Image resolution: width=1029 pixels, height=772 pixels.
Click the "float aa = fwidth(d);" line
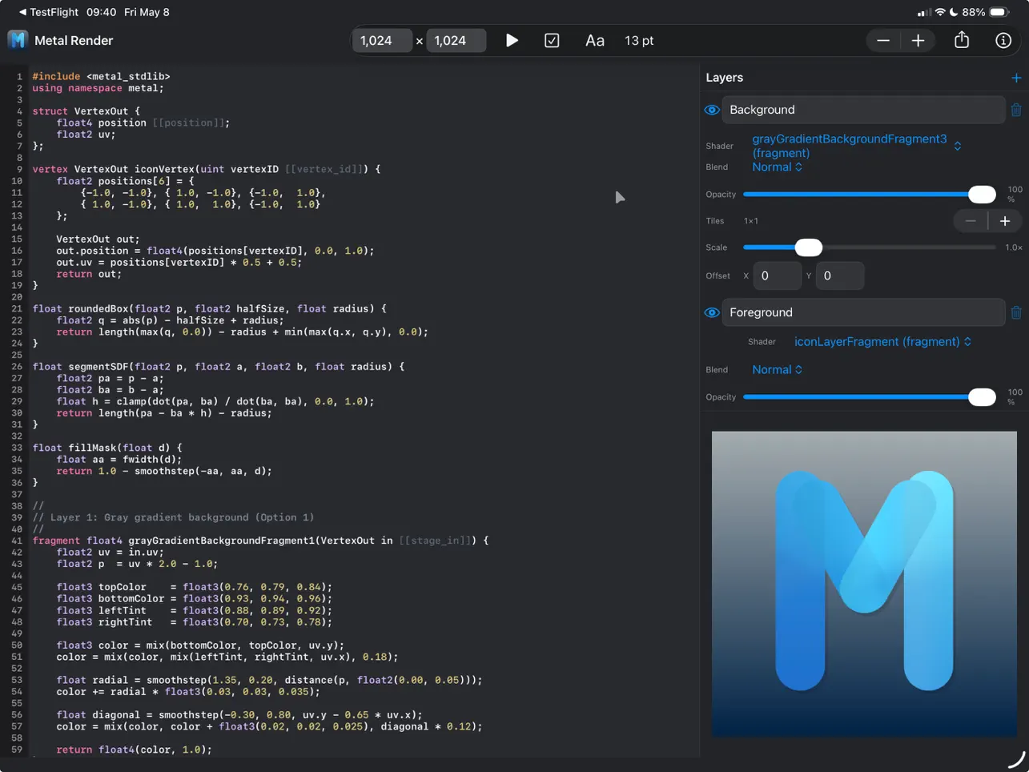(x=119, y=460)
